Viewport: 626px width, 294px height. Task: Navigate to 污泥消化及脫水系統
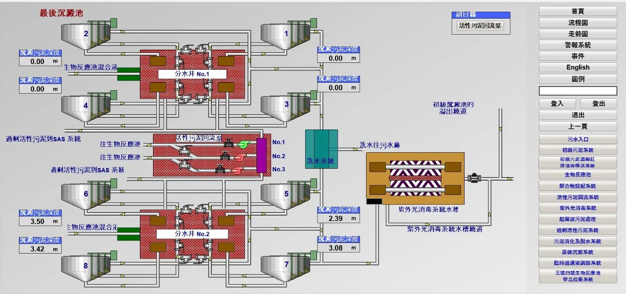[578, 241]
